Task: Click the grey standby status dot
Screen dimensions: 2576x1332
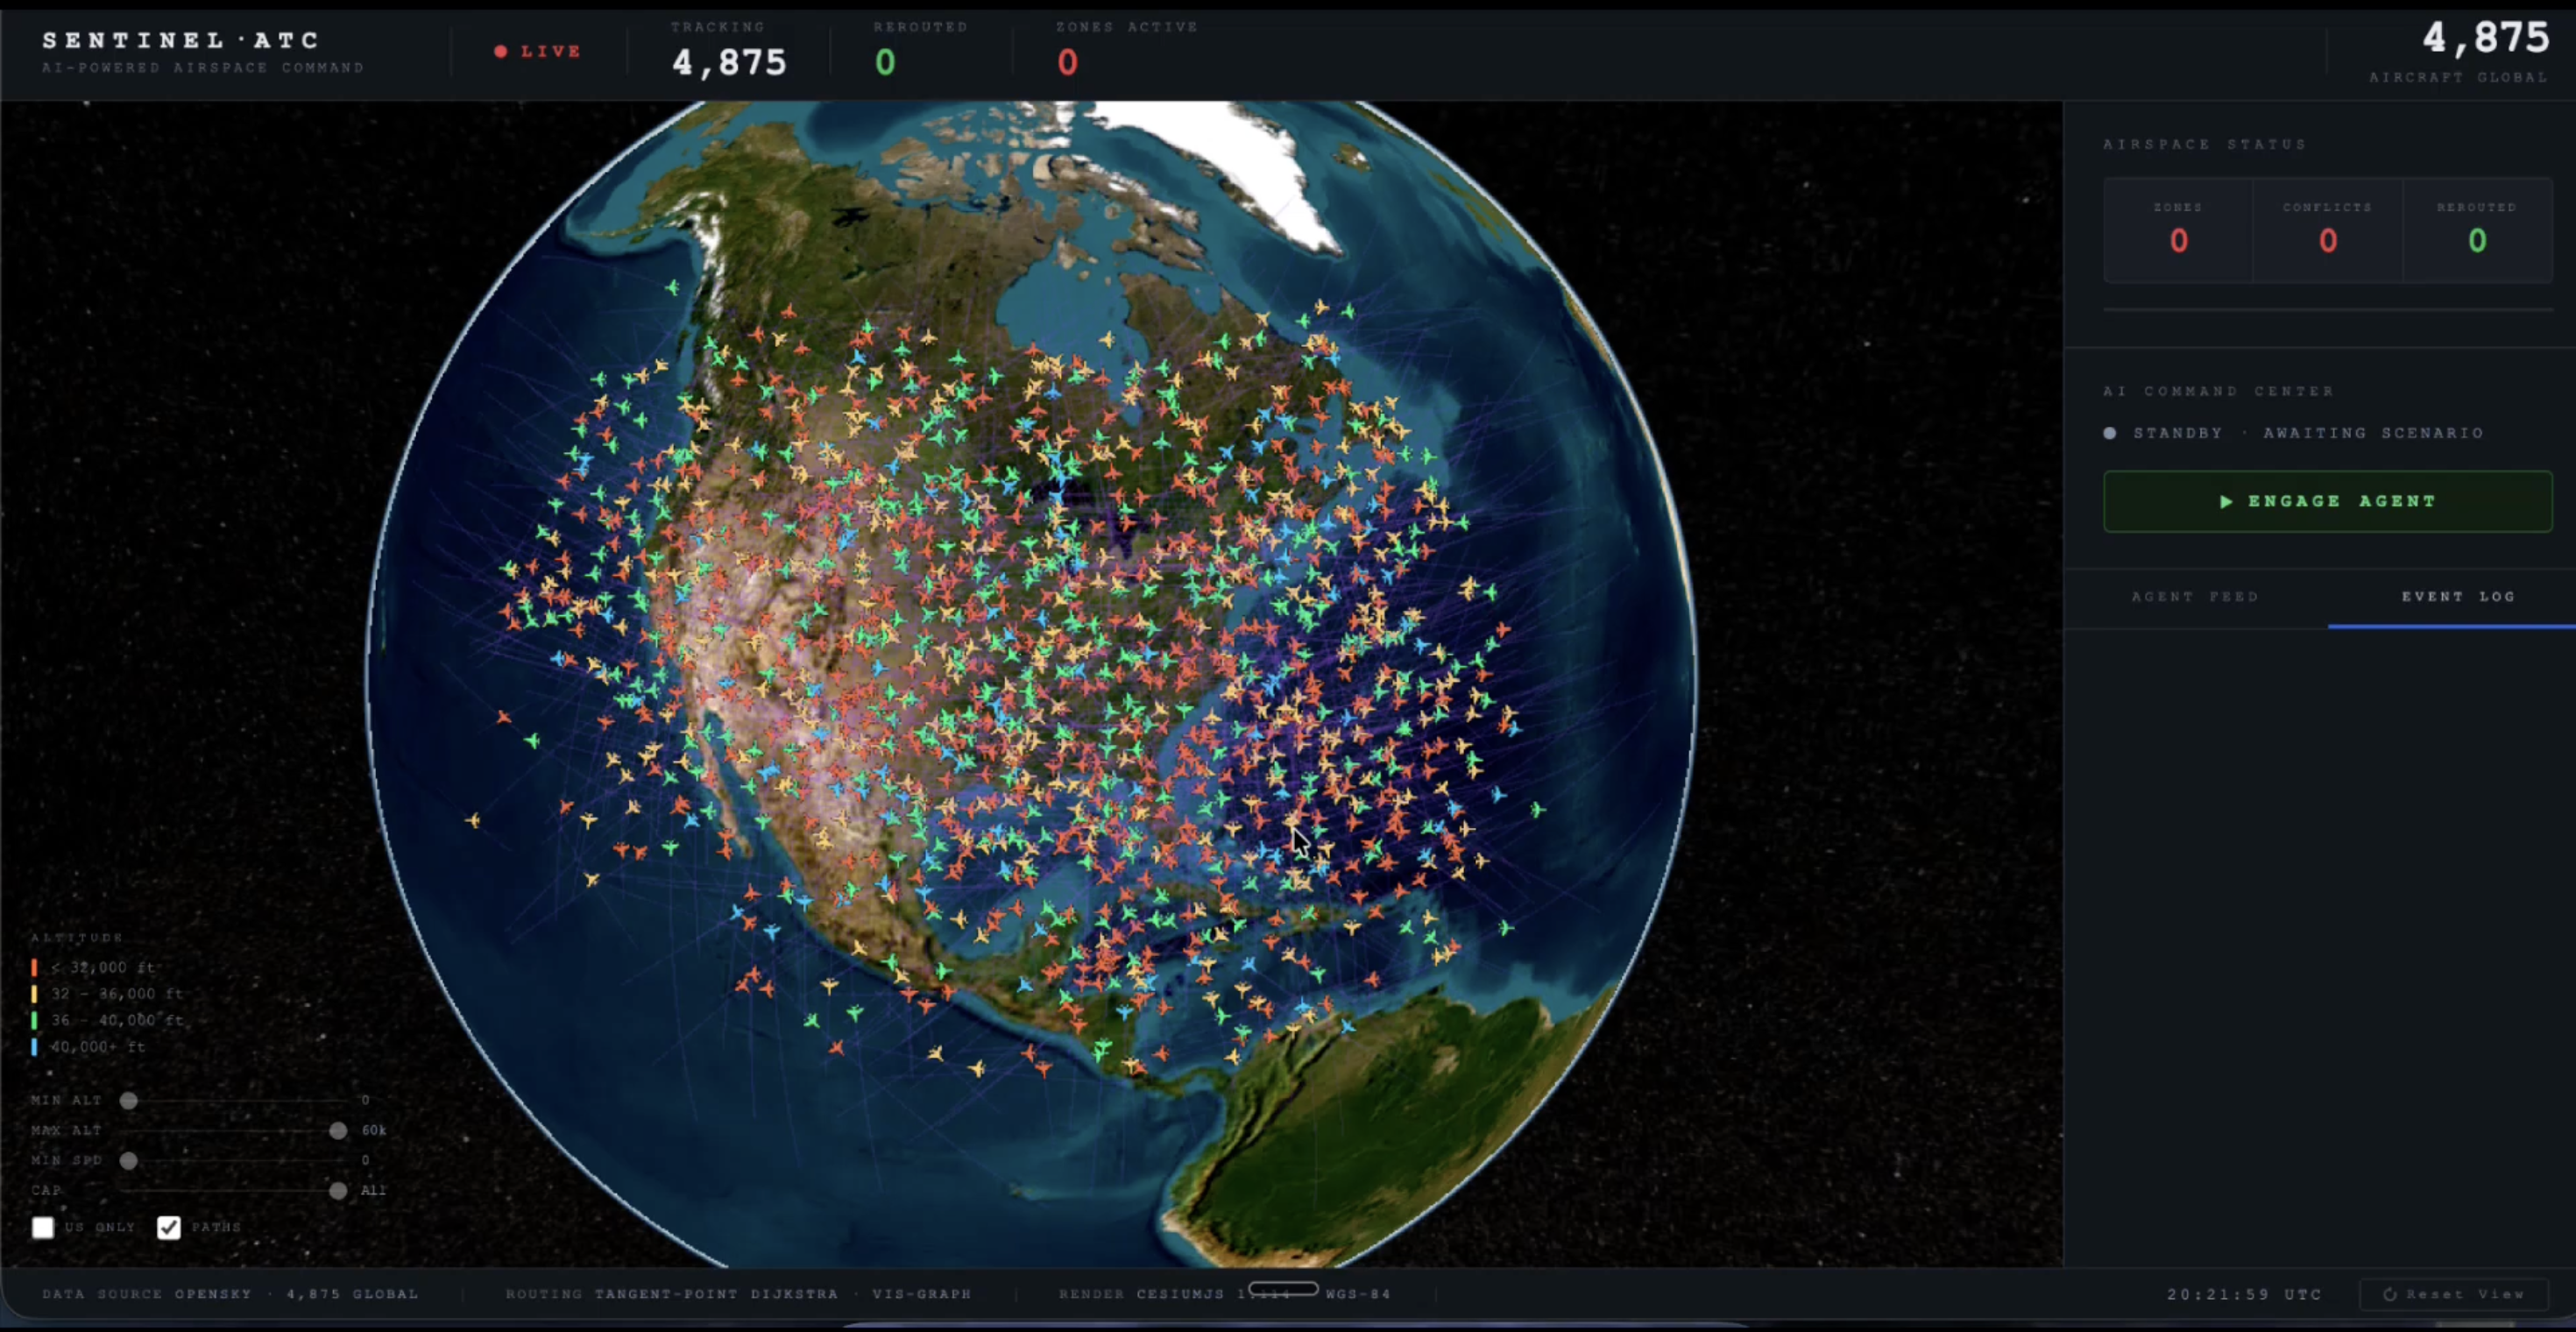Action: (x=2110, y=433)
